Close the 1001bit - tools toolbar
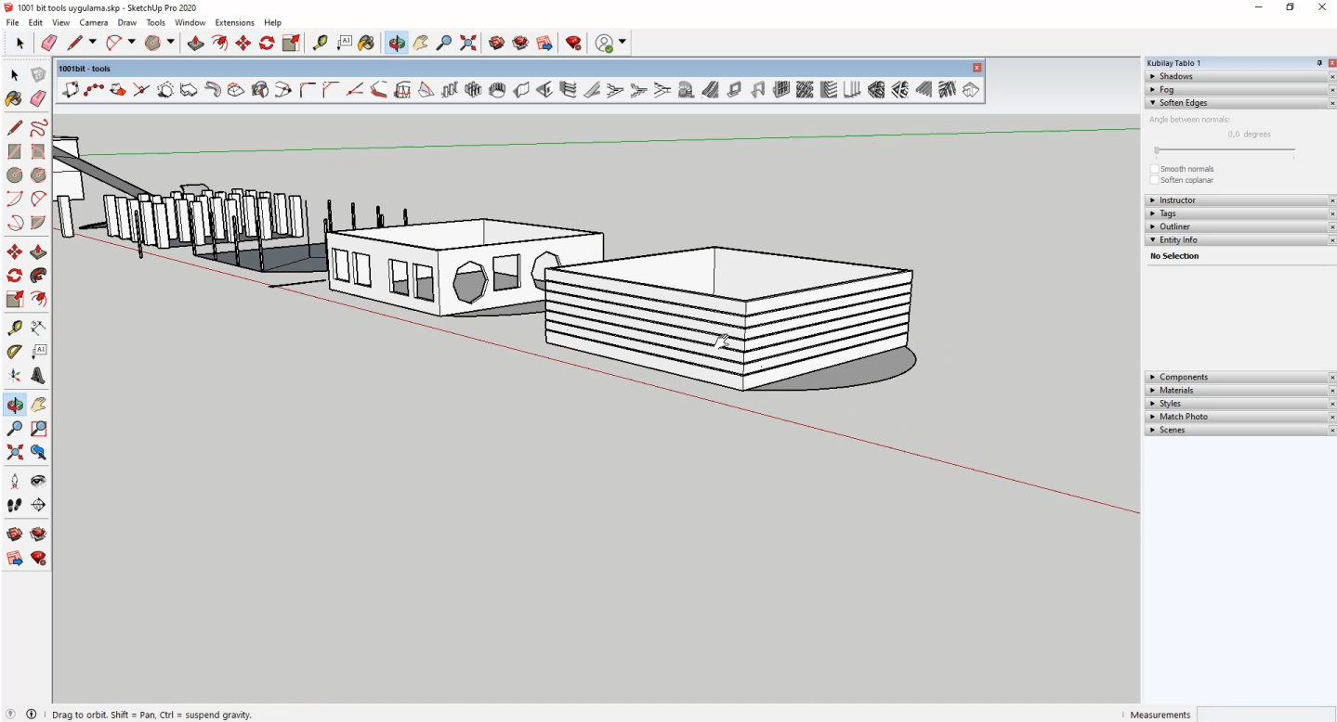Image resolution: width=1337 pixels, height=722 pixels. pos(977,68)
